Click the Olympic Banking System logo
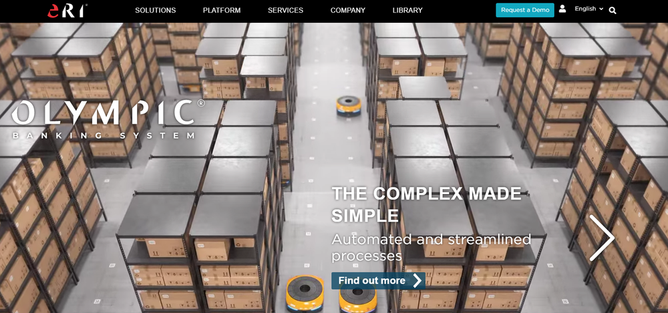The image size is (668, 313). coord(108,119)
